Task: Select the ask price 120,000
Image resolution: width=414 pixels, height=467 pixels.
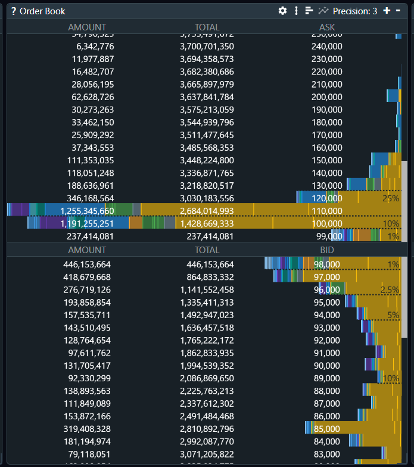Action: click(x=326, y=198)
